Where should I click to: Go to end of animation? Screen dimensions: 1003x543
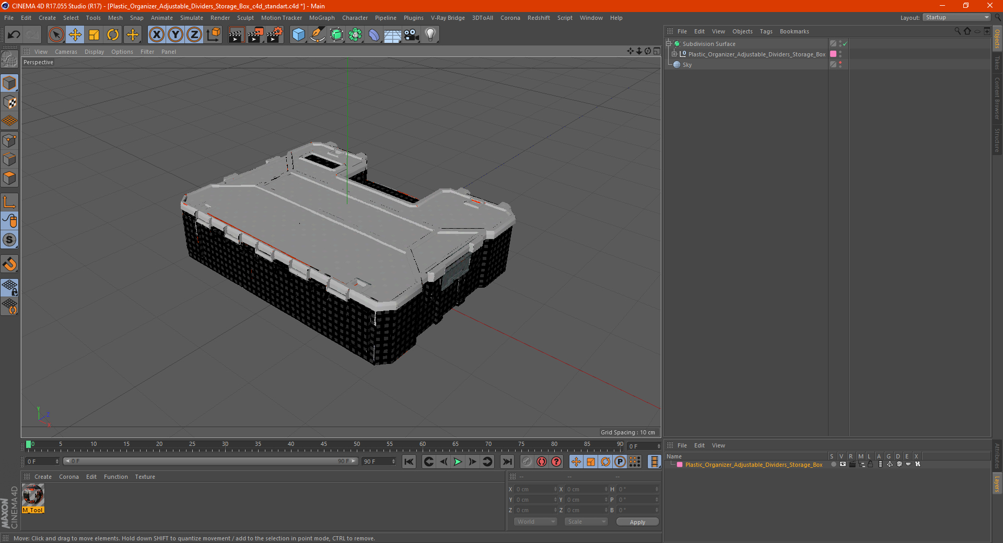coord(507,462)
